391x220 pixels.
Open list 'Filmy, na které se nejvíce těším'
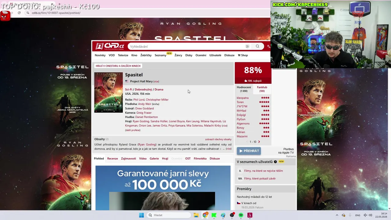pyautogui.click(x=264, y=171)
